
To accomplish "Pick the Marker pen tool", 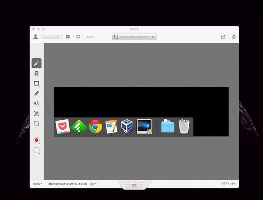I will click(37, 93).
